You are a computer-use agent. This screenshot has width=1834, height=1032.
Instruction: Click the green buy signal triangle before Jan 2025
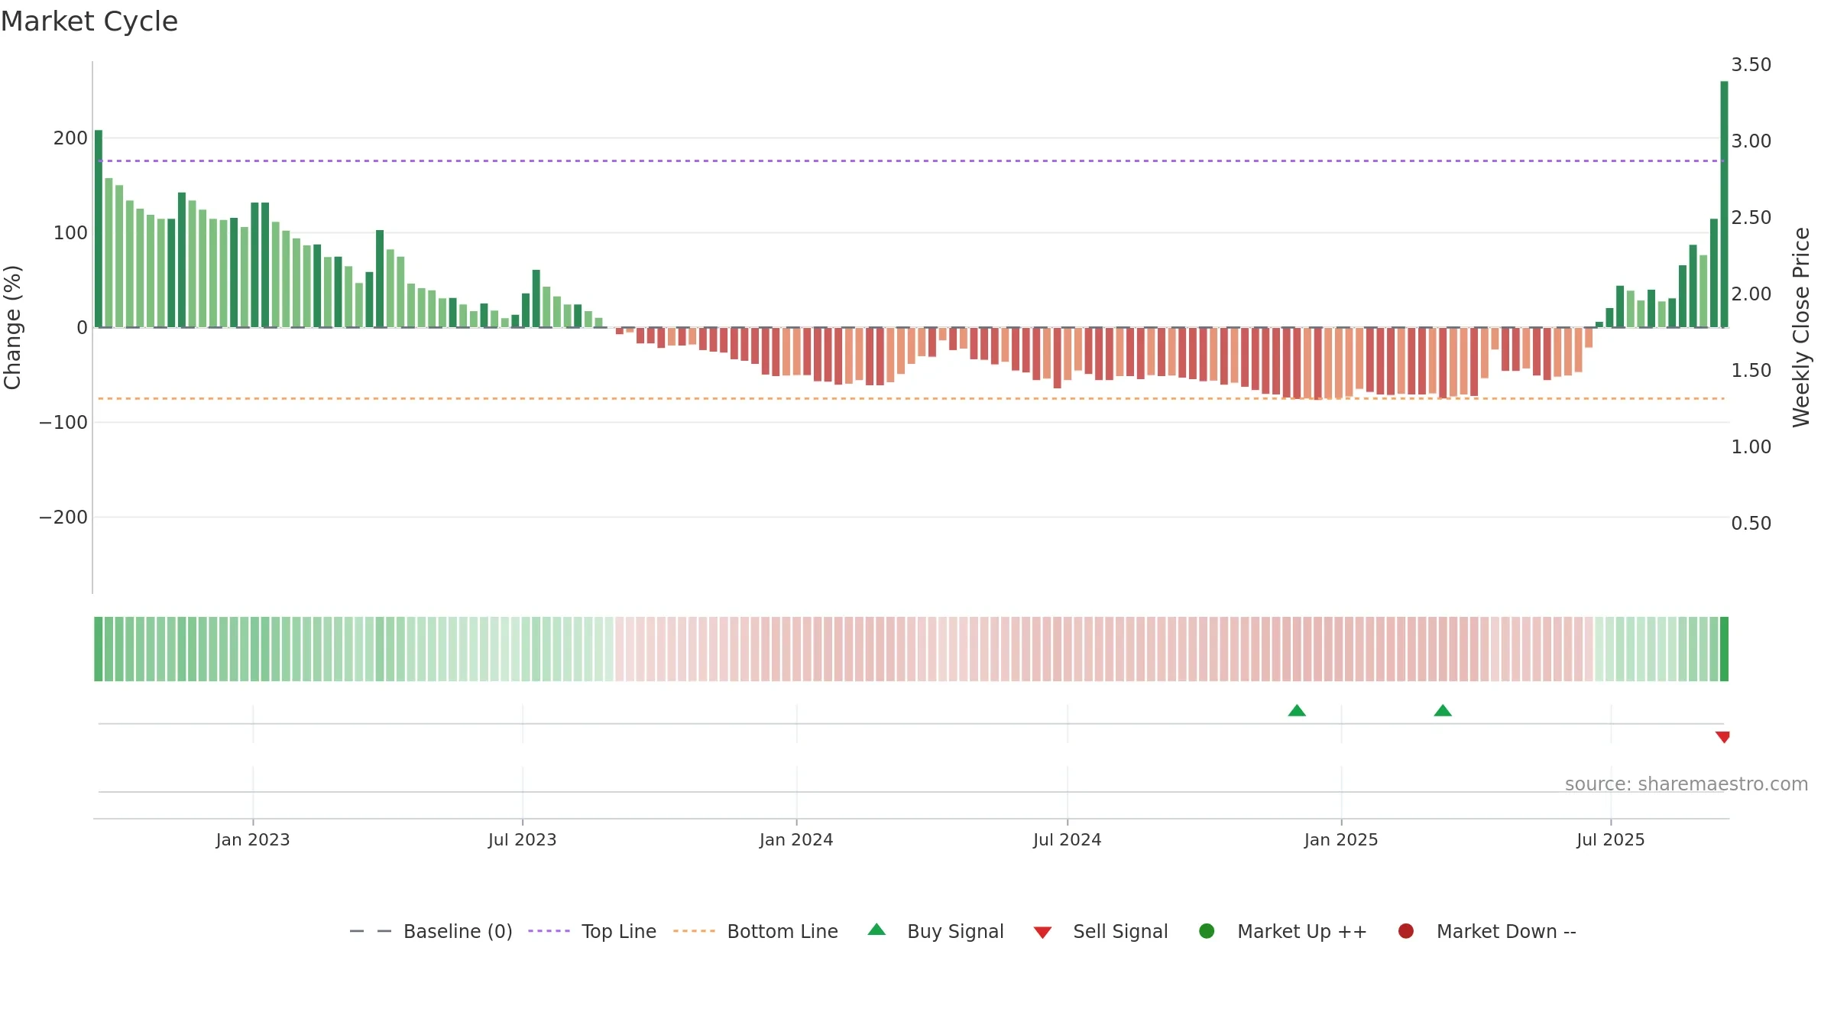click(1297, 711)
